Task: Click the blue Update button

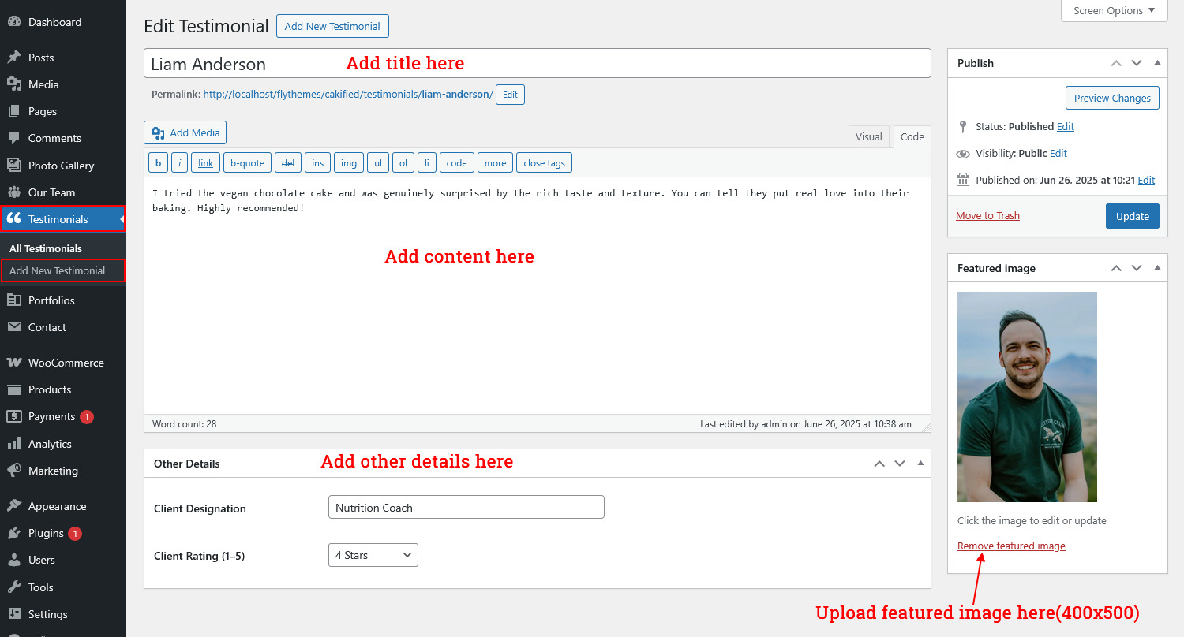Action: (1132, 216)
